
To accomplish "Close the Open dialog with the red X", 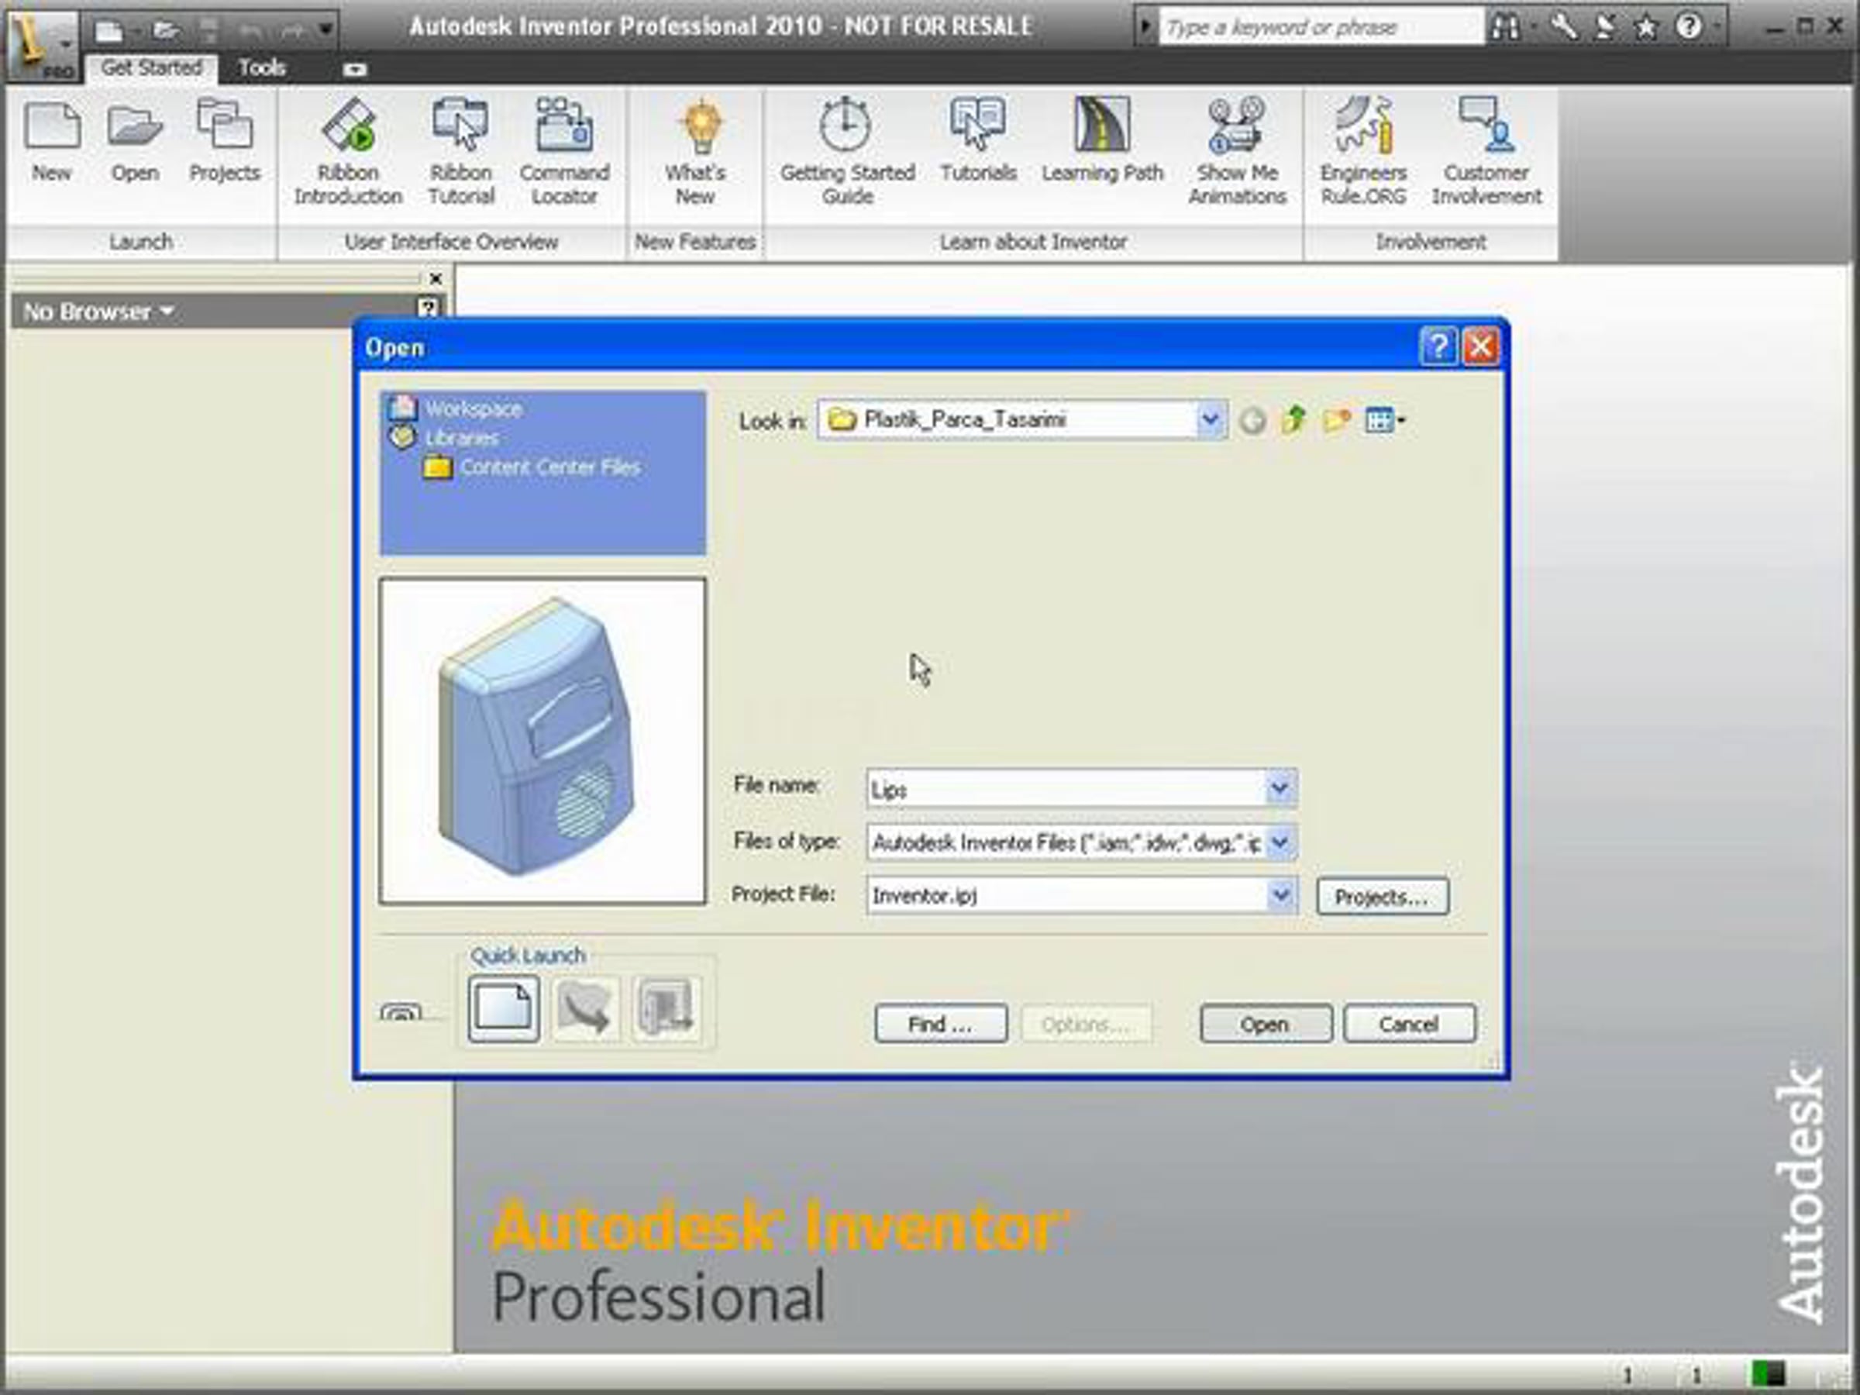I will pyautogui.click(x=1481, y=346).
